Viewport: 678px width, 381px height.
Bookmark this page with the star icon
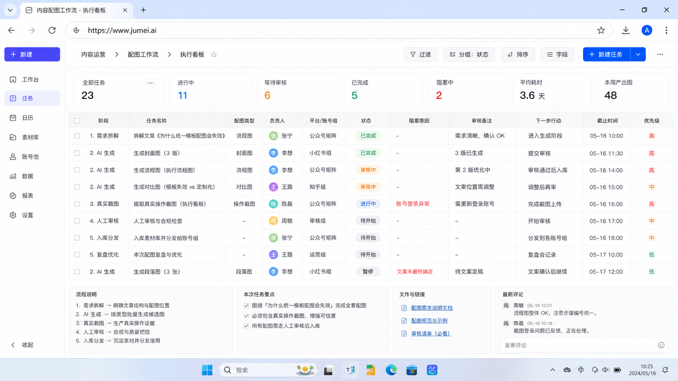601,30
